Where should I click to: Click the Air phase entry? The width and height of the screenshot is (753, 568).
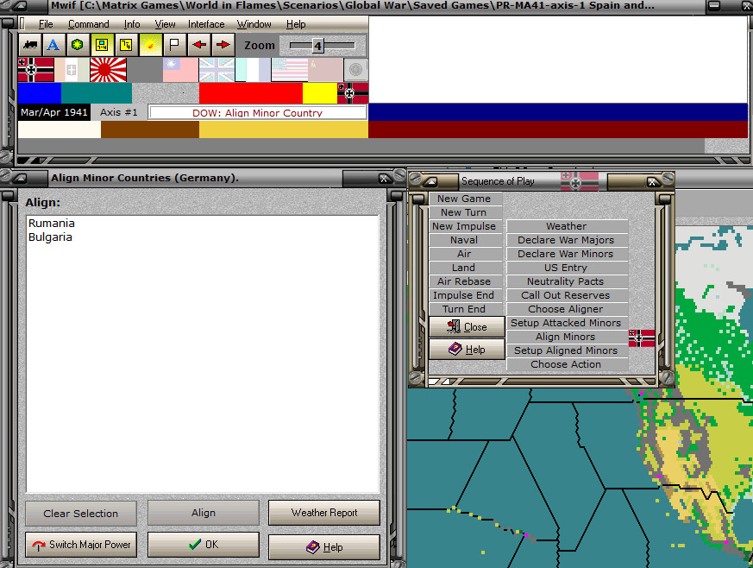pos(464,254)
